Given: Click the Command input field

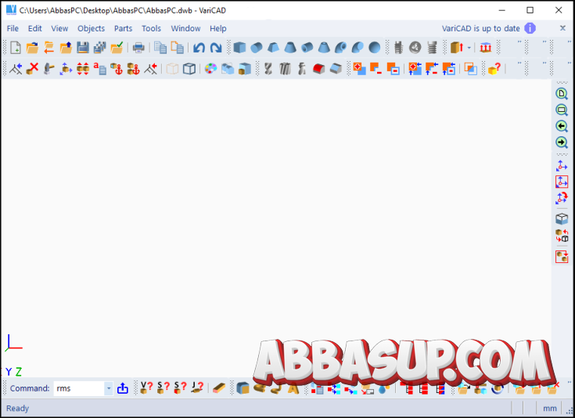Looking at the screenshot, I should tap(79, 388).
